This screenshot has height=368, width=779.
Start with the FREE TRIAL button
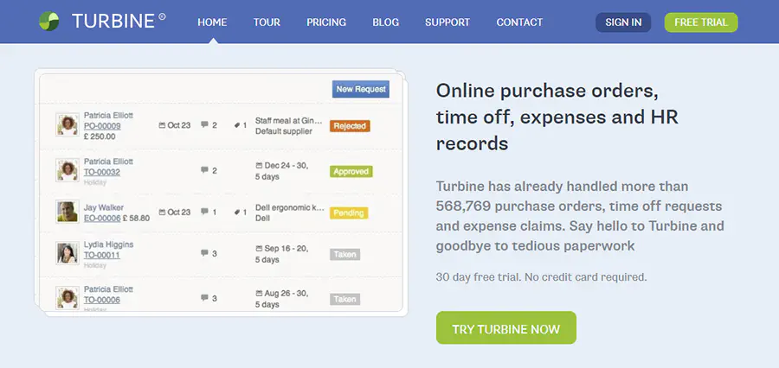tap(701, 22)
